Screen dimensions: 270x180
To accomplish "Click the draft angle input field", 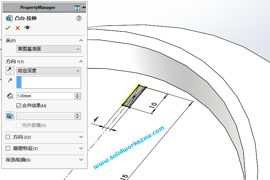I will [46, 116].
